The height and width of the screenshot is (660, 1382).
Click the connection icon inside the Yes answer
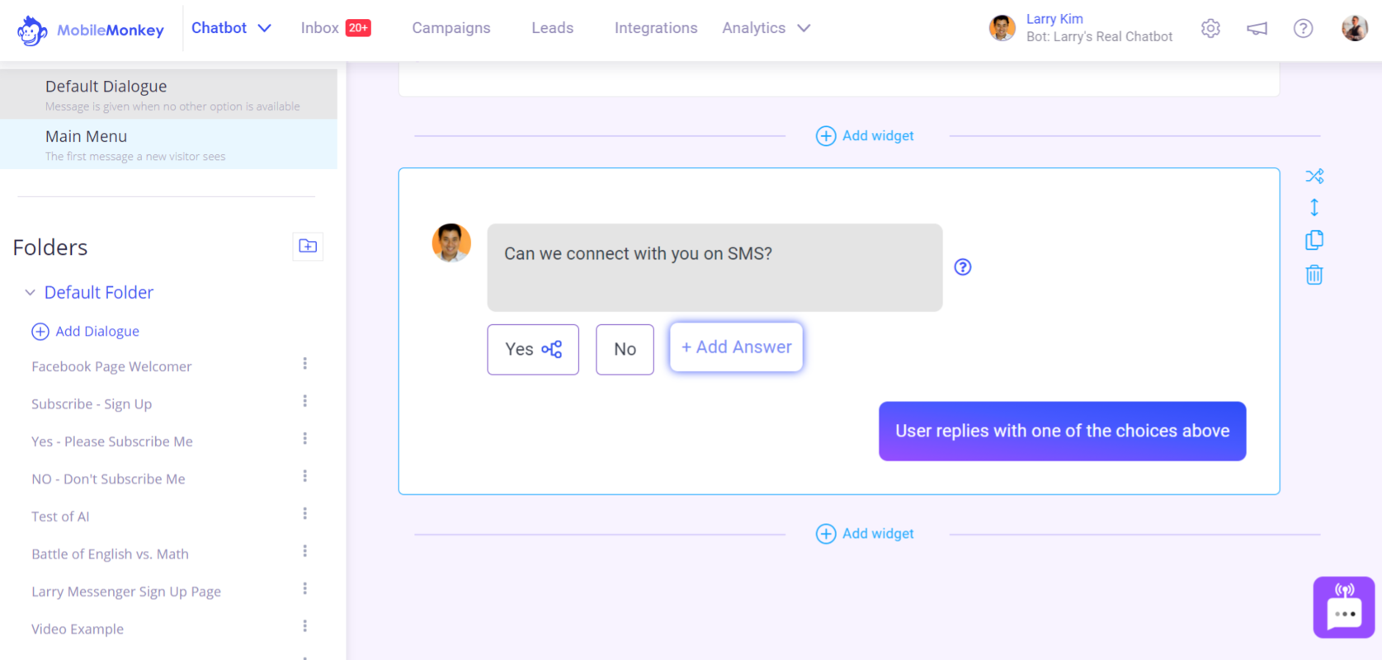point(551,349)
